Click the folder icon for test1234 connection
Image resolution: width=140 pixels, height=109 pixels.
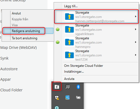[x=69, y=55]
